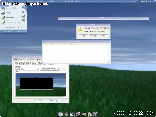Expand the all programs arrow in start menu
This screenshot has width=156, height=117.
tap(18, 27)
